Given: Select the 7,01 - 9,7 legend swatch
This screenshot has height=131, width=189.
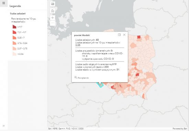Looking at the screenshot, I should point(14,32).
